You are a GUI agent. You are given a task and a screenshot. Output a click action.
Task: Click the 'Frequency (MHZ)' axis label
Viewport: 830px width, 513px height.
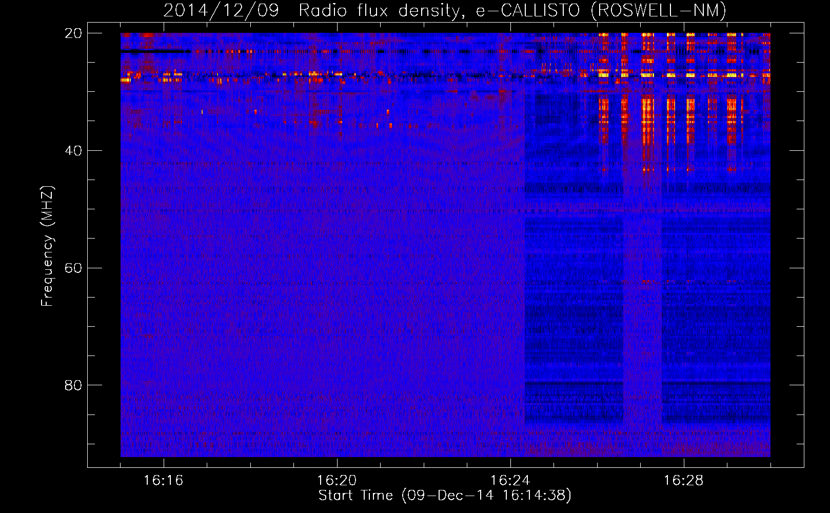(x=47, y=247)
